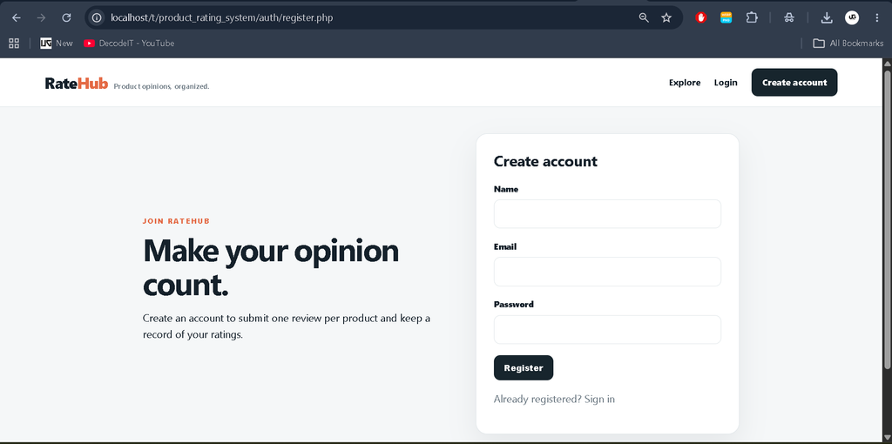Click the browser forward arrow
The width and height of the screenshot is (892, 444).
[x=41, y=17]
